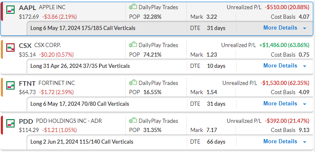
Task: Click the PDD POP value 31.35%
Action: (152, 130)
